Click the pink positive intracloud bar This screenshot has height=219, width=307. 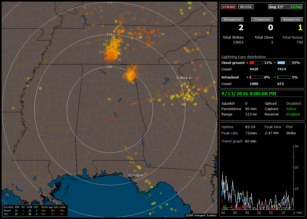pyautogui.click(x=256, y=77)
